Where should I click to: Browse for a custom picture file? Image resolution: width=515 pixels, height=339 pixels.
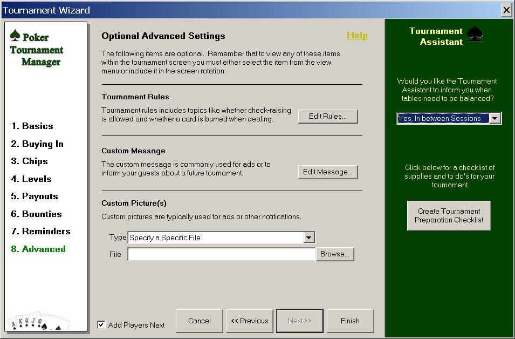tap(334, 254)
